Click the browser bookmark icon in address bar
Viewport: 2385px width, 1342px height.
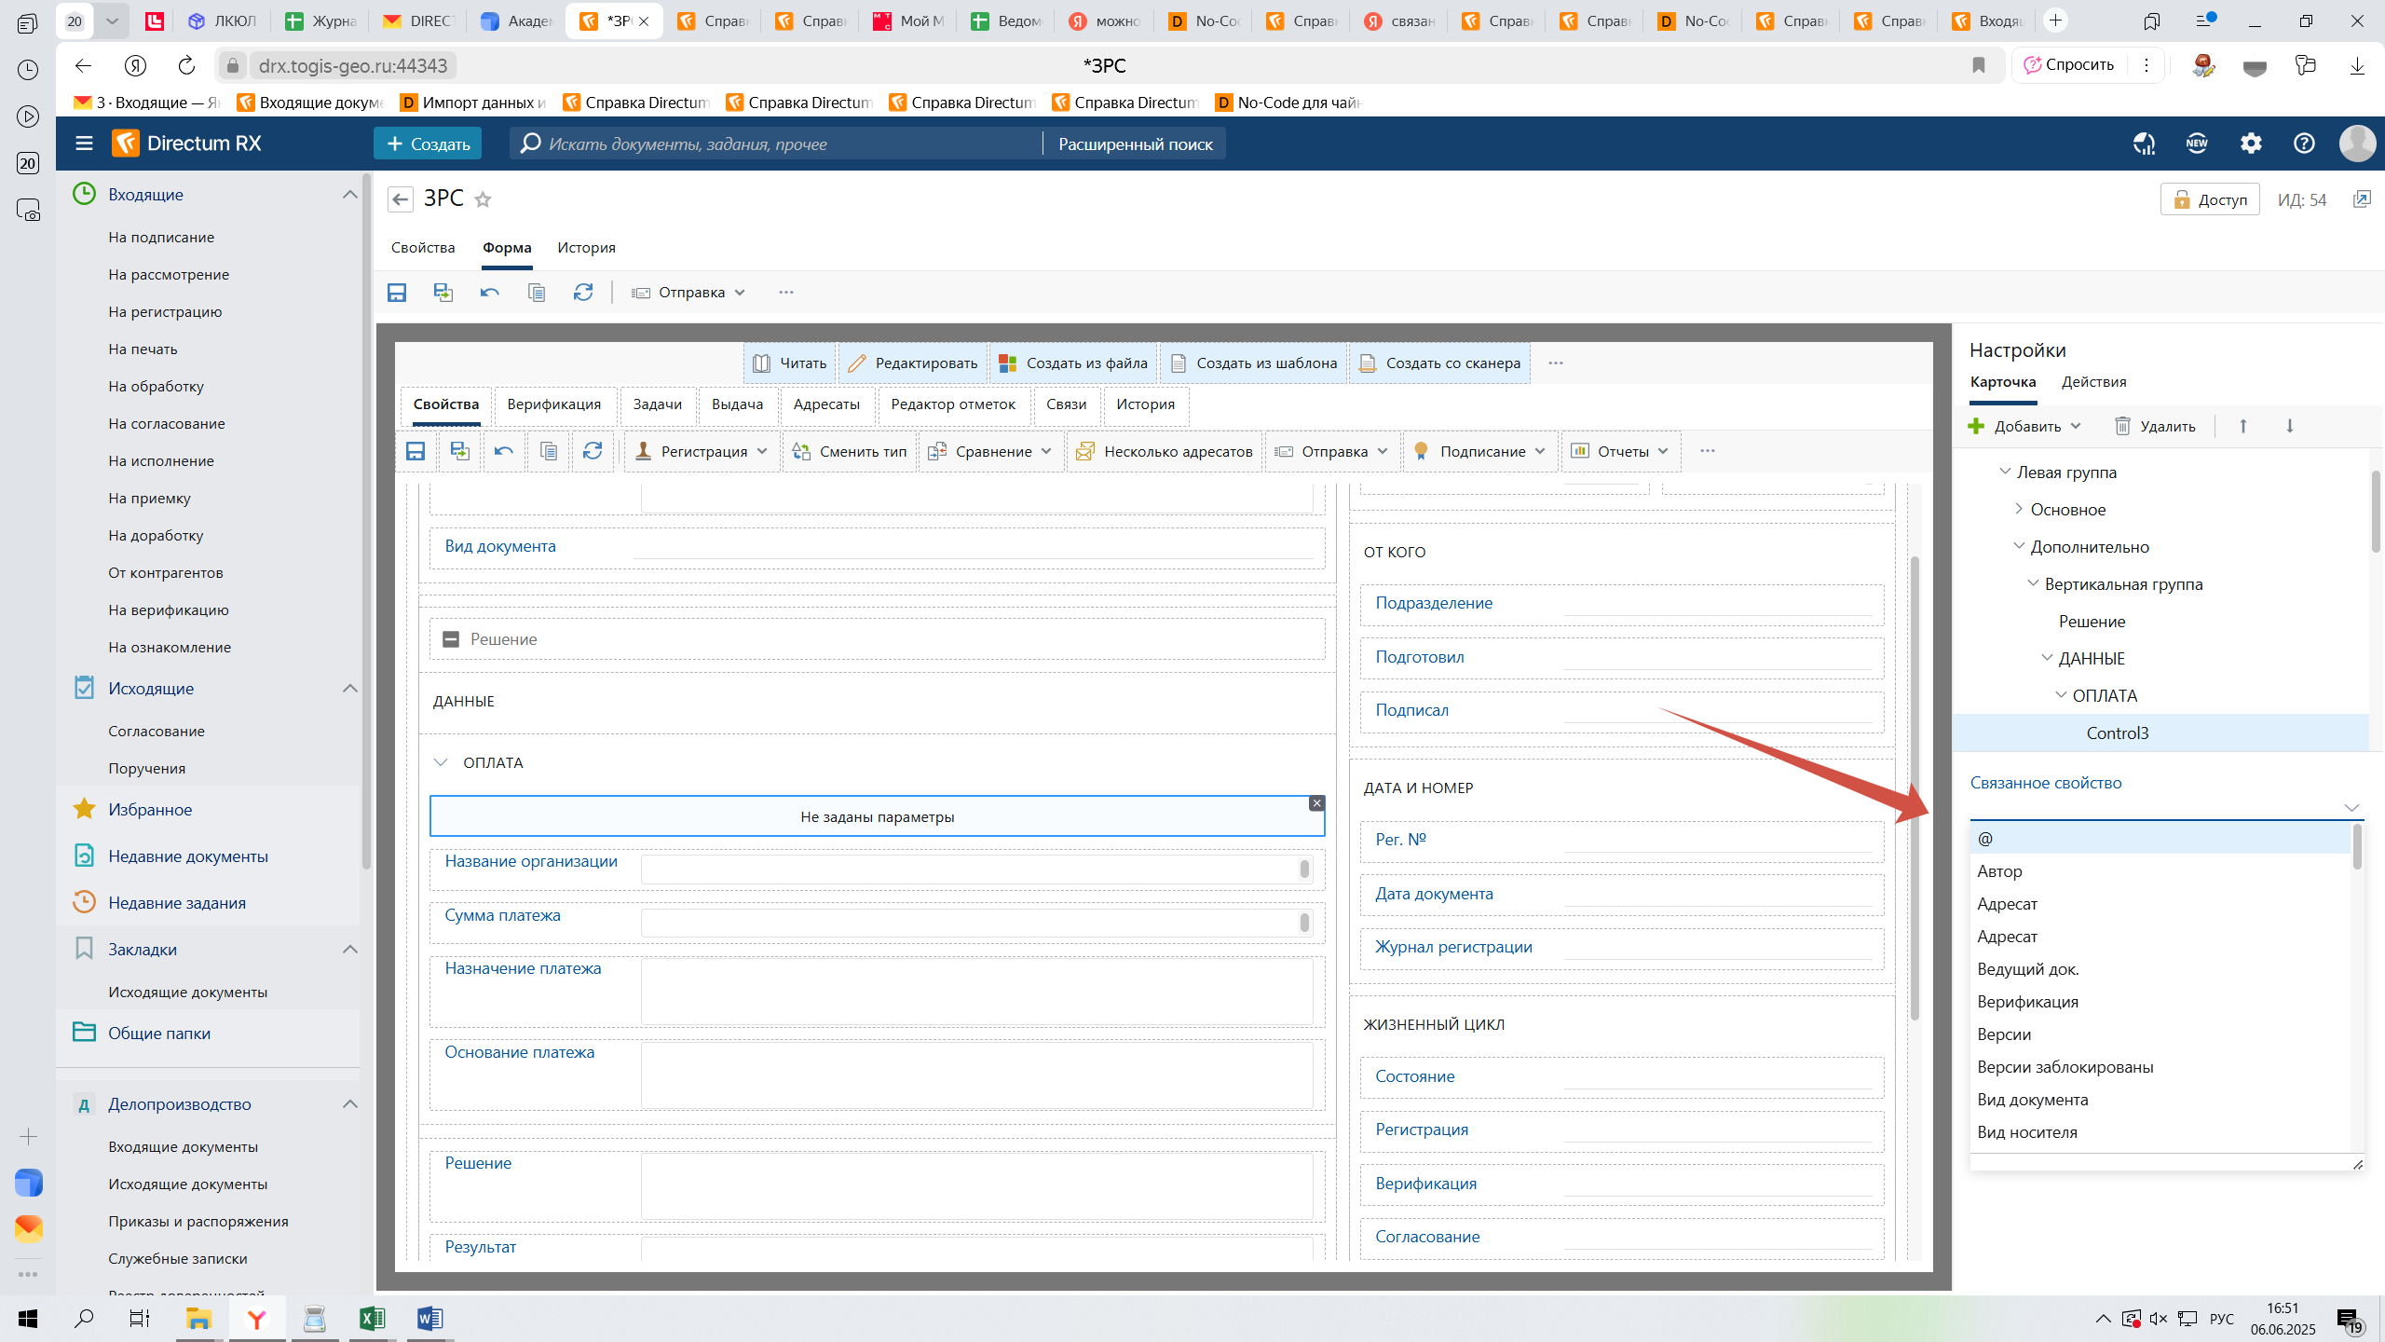[x=1979, y=65]
